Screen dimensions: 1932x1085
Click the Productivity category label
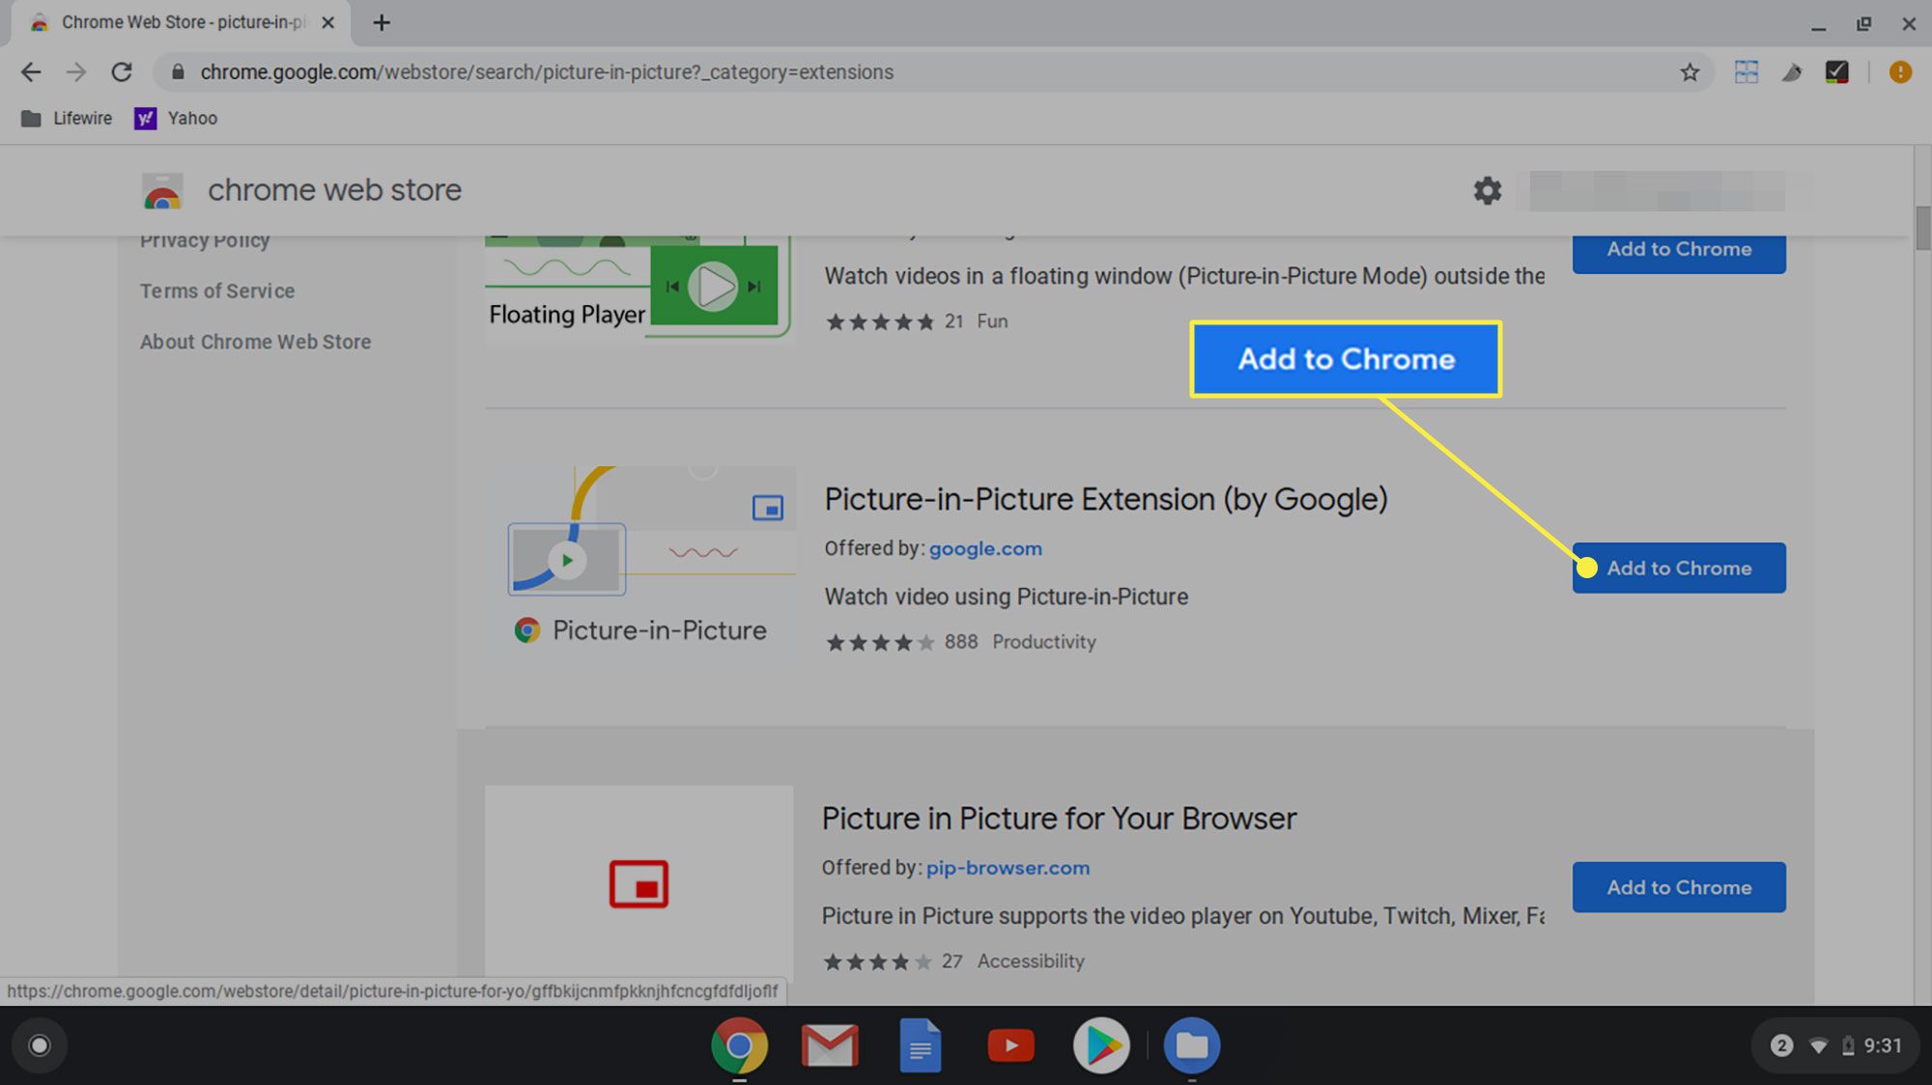coord(1044,642)
